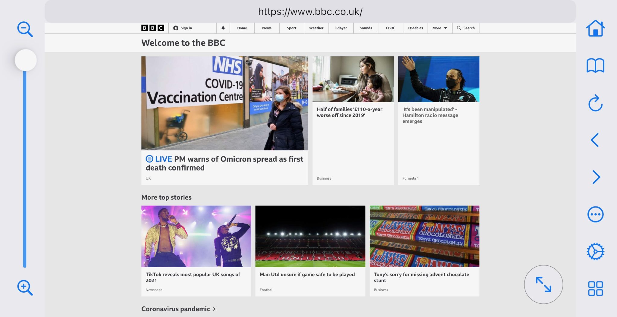The width and height of the screenshot is (617, 317).
Task: Navigate forward with right arrow icon
Action: tap(596, 177)
